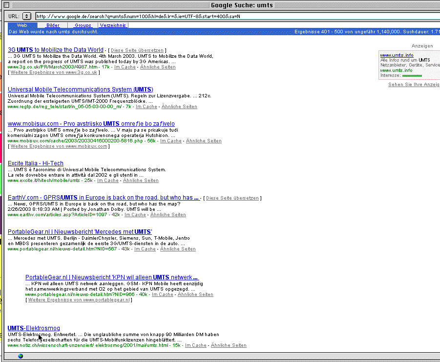Show similar pages for Excite Italia result

click(x=141, y=181)
